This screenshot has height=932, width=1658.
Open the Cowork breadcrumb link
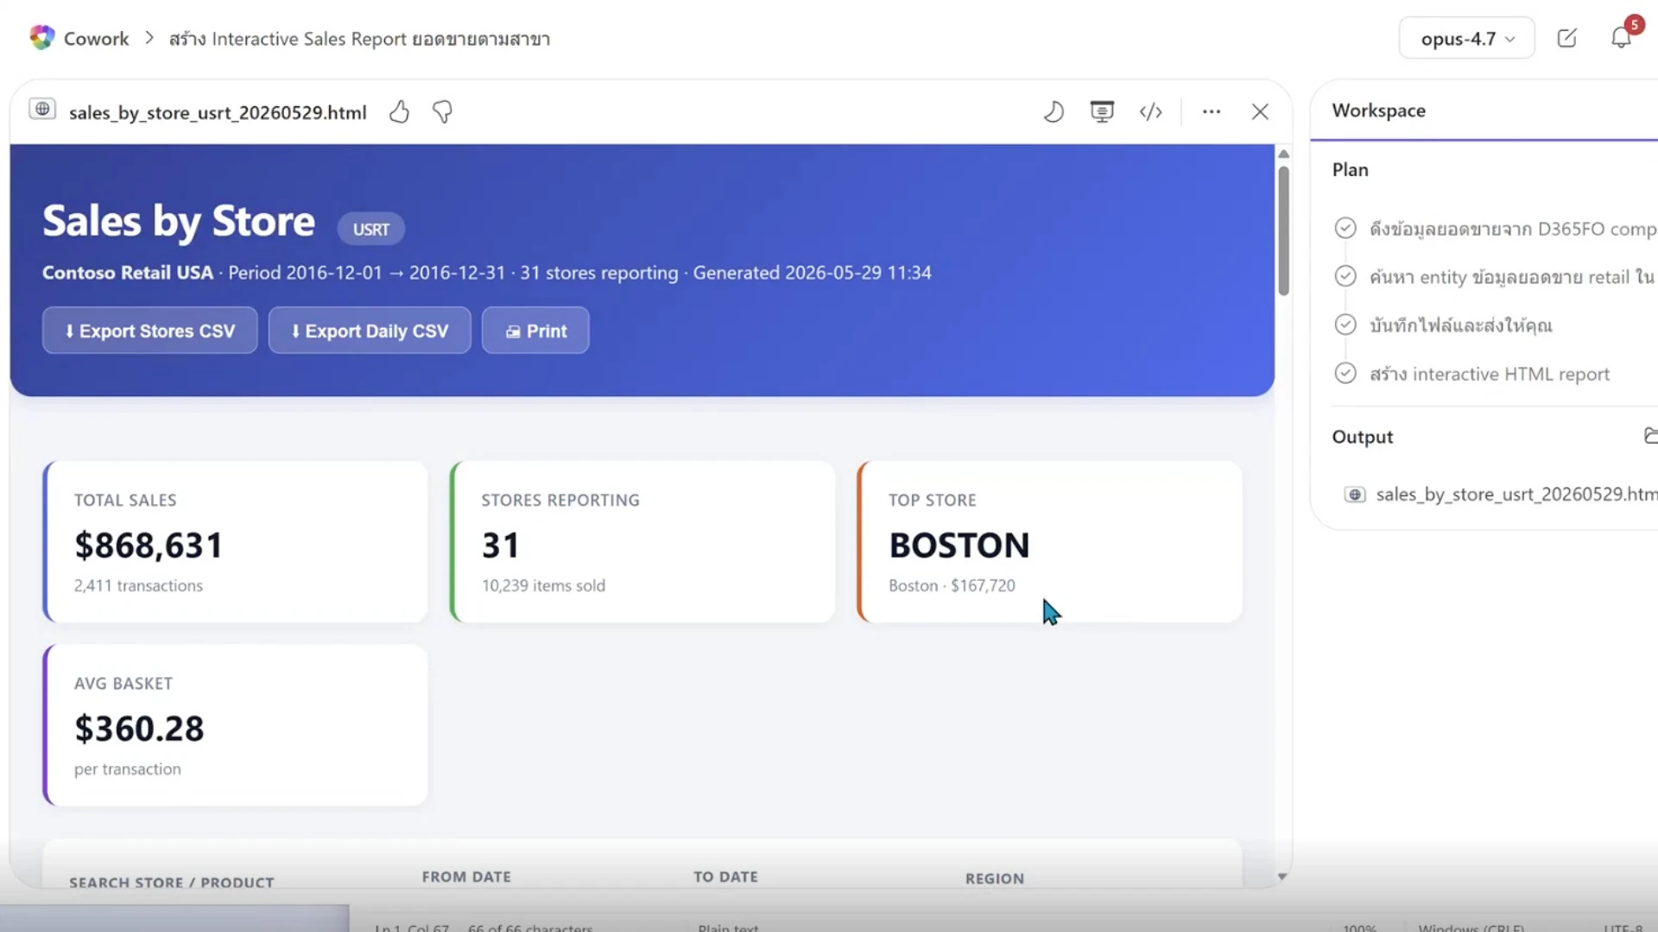(x=96, y=39)
